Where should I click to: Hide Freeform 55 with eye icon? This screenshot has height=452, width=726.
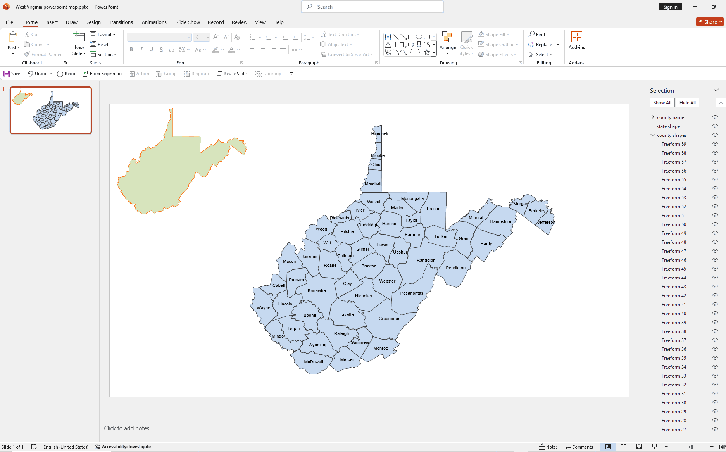point(715,180)
